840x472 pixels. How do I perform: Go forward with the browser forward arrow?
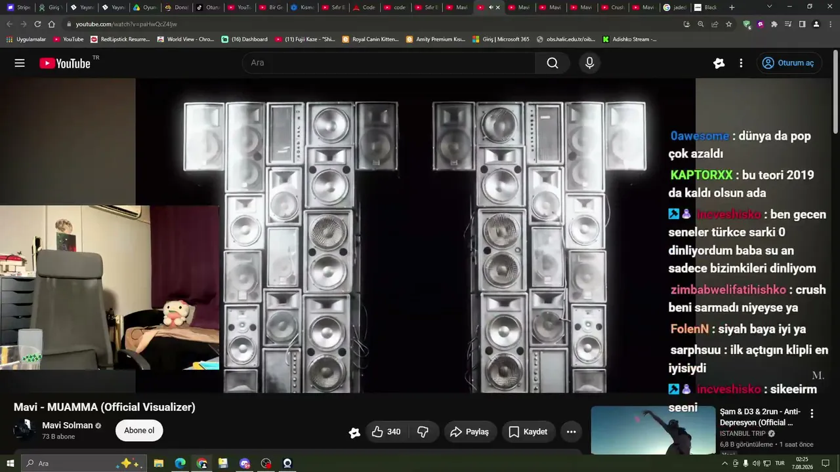[24, 24]
